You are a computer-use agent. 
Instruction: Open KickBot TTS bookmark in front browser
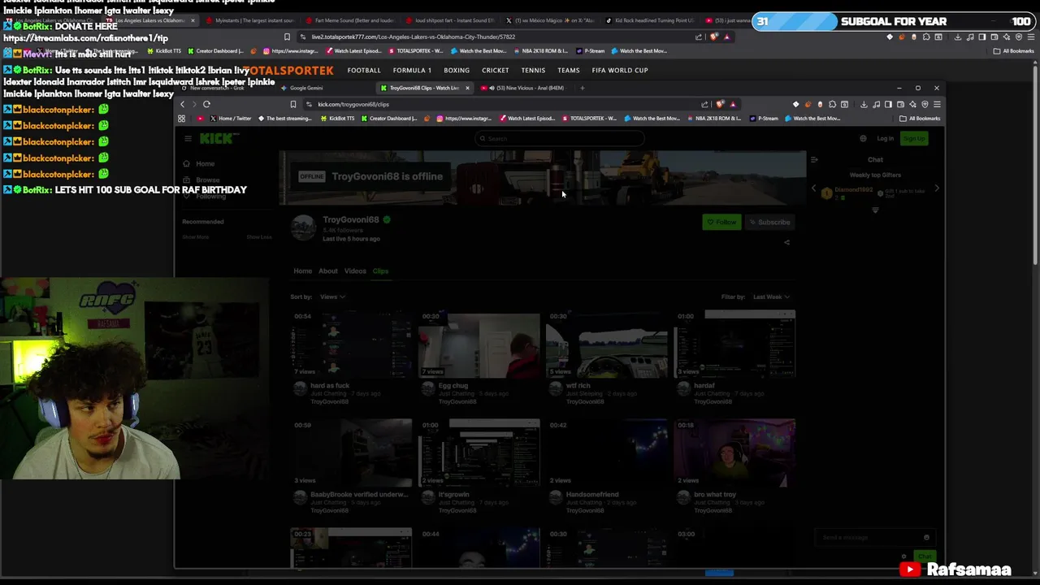[x=338, y=119]
